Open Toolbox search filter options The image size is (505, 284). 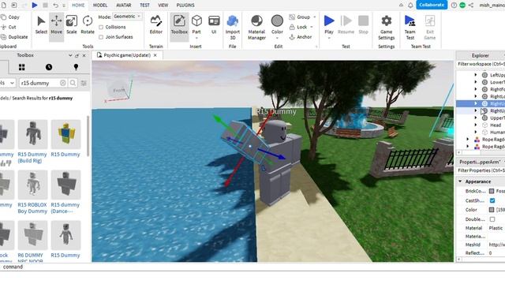pos(84,83)
